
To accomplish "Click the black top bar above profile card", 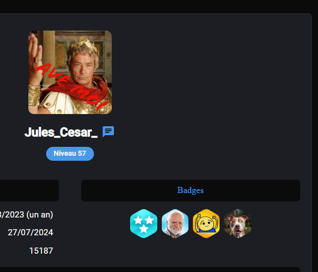I will 159,7.
